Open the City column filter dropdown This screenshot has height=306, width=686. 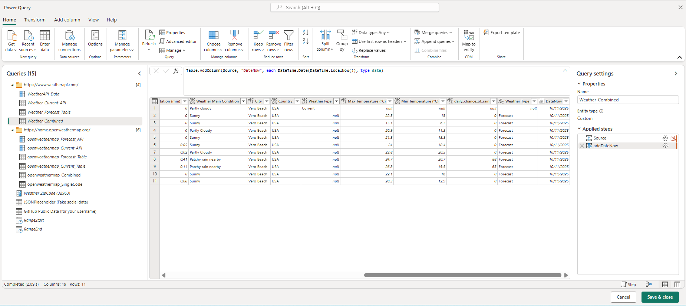point(267,101)
